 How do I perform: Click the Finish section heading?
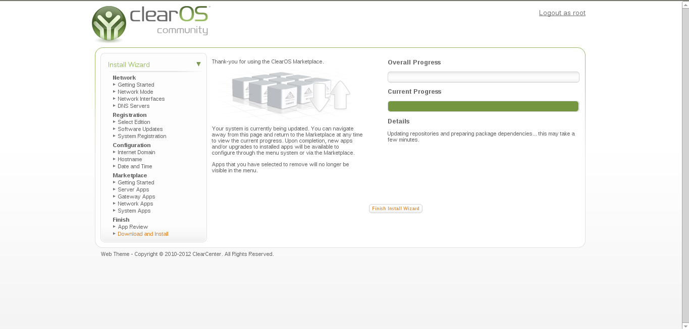(121, 220)
